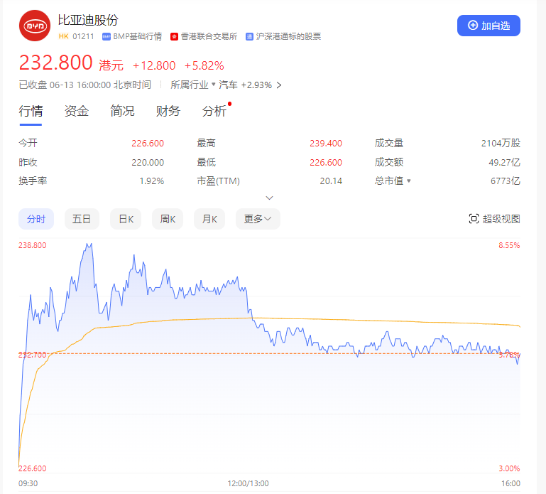The height and width of the screenshot is (494, 546).
Task: Click the stock name 比亚迪股份
Action: pos(88,20)
